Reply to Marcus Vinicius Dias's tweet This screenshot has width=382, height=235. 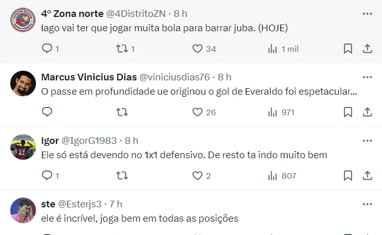47,112
